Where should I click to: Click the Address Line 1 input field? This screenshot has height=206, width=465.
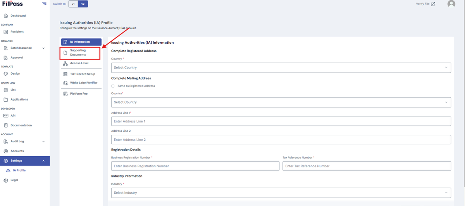pyautogui.click(x=281, y=121)
